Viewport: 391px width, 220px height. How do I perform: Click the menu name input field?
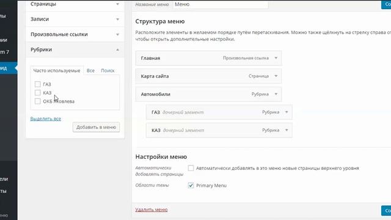click(221, 4)
